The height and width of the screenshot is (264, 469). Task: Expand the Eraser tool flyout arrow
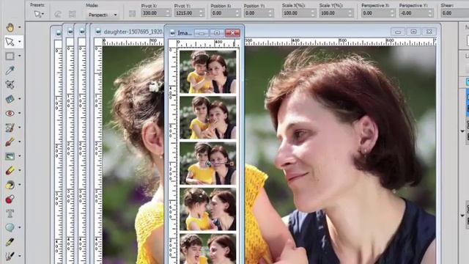point(20,170)
